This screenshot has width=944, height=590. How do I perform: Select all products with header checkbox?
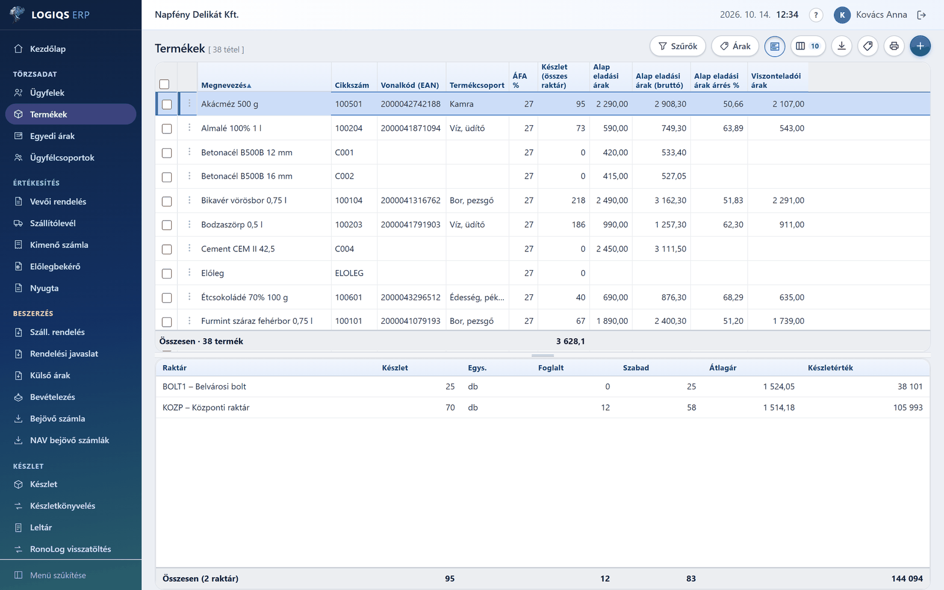click(165, 84)
